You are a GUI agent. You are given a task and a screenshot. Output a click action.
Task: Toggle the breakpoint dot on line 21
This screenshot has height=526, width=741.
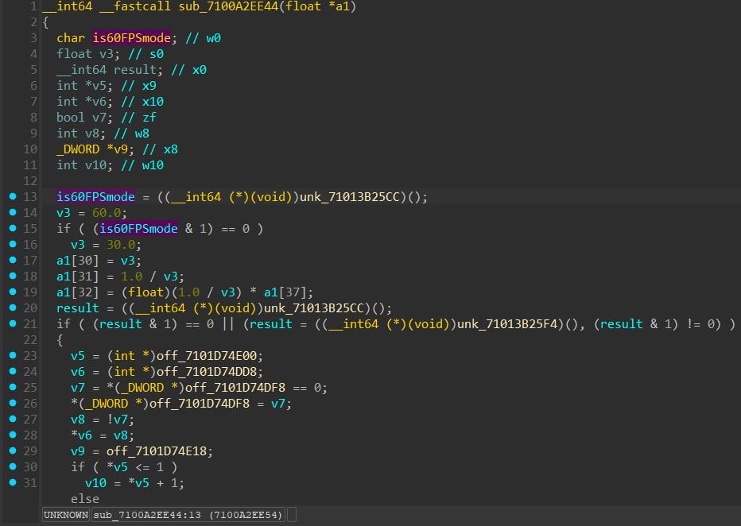[x=10, y=324]
